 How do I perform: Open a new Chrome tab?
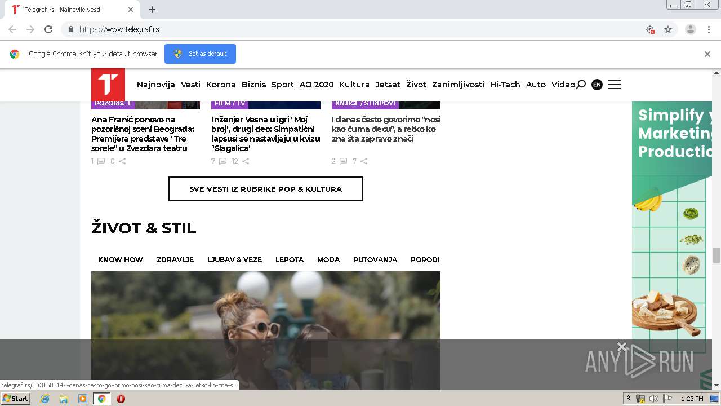[x=152, y=10]
